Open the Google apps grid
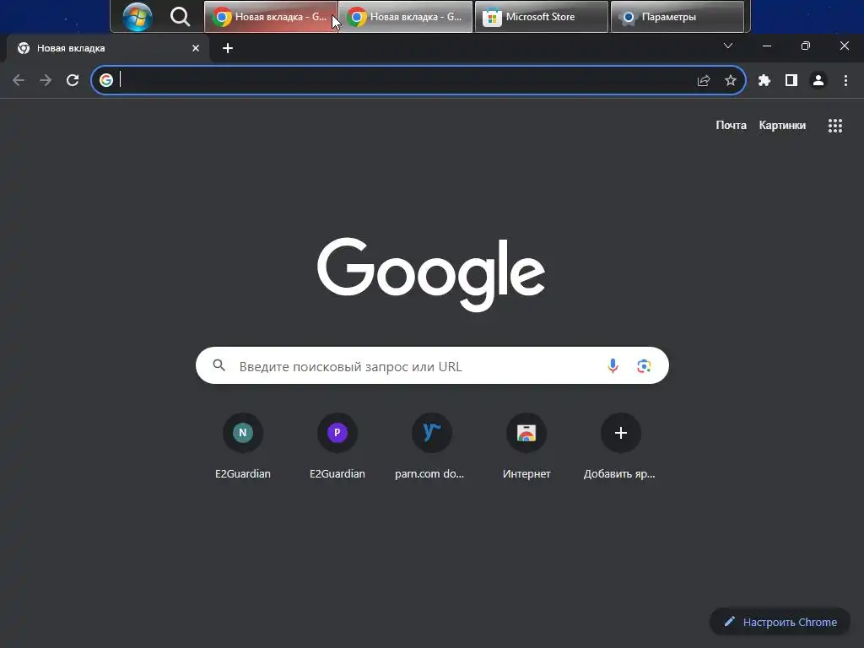This screenshot has height=648, width=864. (x=834, y=126)
